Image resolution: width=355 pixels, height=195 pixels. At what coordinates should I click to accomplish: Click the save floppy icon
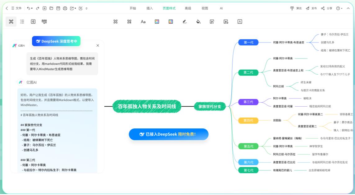[58, 8]
